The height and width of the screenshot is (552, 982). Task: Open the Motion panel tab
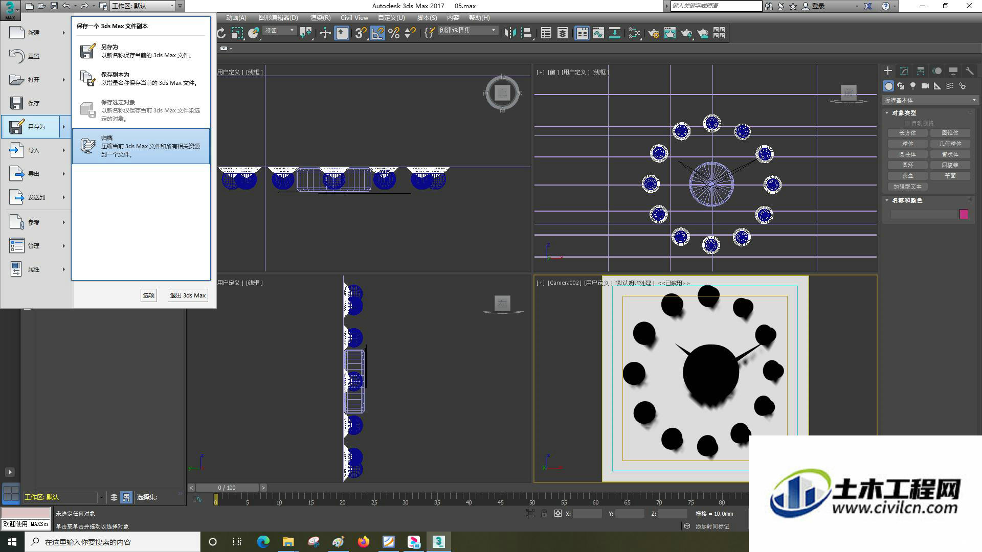937,71
